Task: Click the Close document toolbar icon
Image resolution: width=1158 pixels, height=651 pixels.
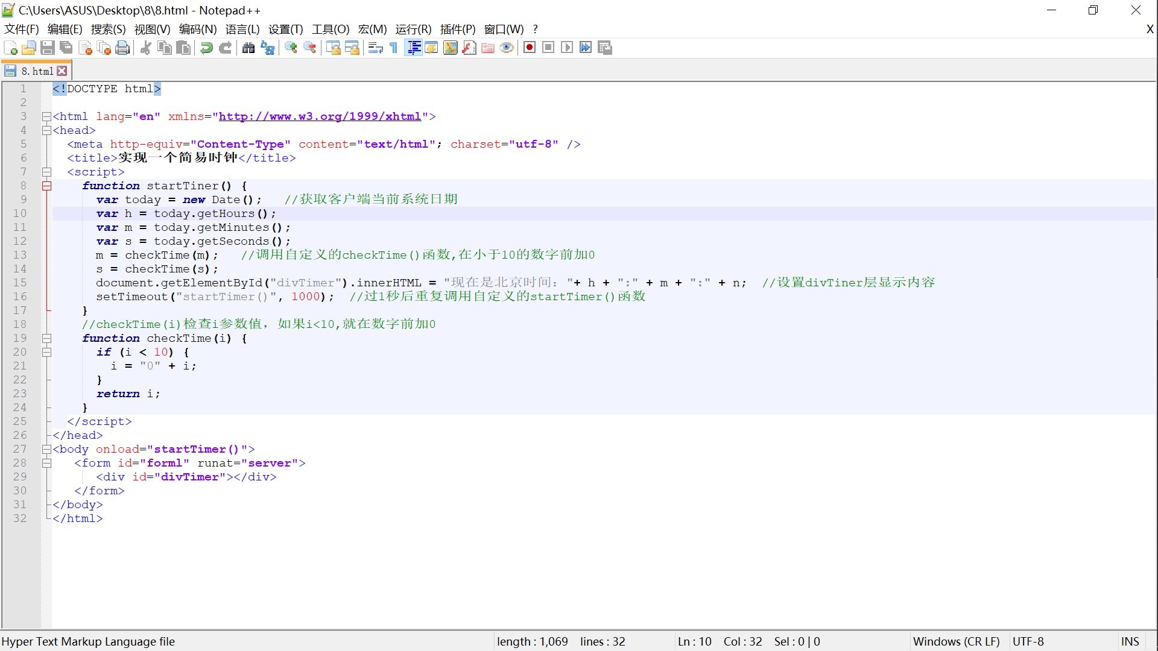Action: tap(85, 48)
